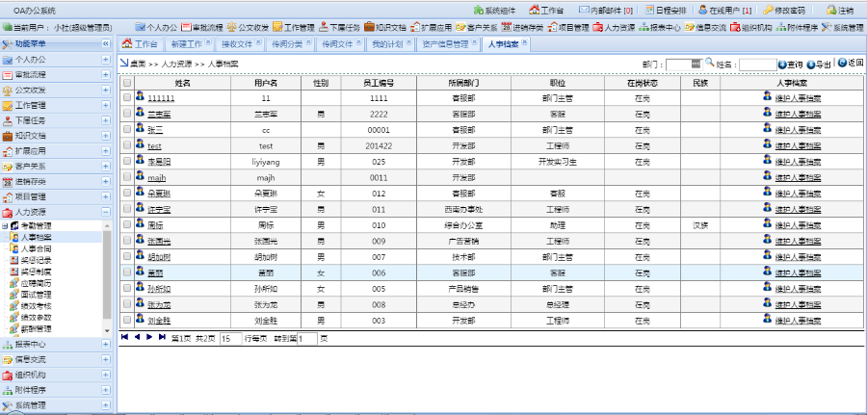
Task: Collapse 人力资源 section in the sidebar
Action: tap(106, 212)
